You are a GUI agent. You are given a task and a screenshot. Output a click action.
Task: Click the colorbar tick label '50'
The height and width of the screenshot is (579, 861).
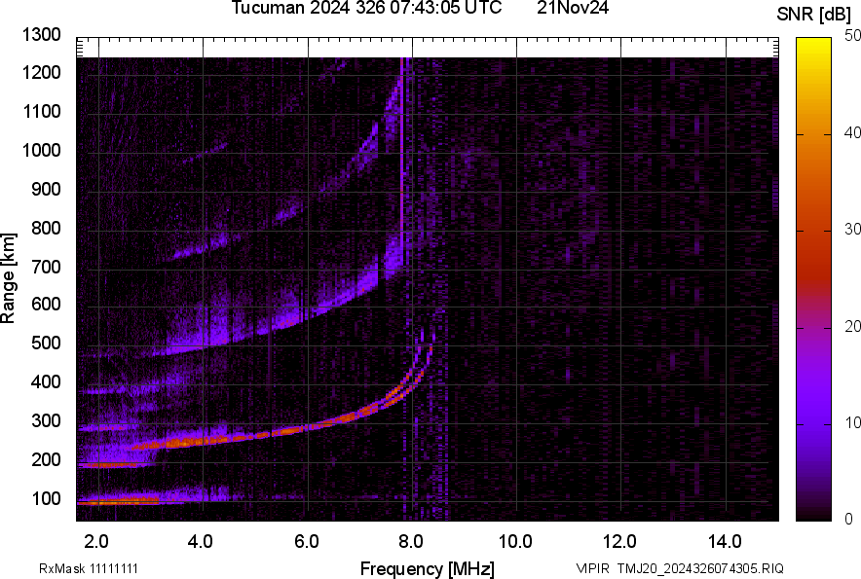pyautogui.click(x=852, y=36)
